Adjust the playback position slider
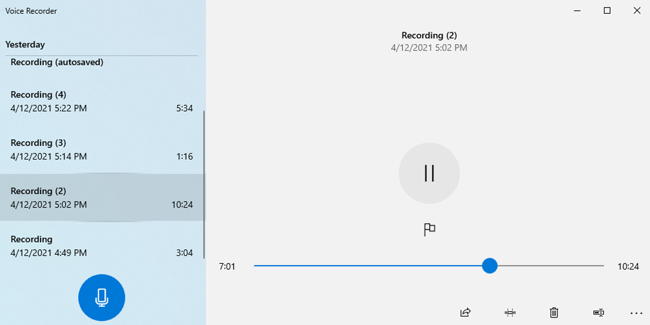This screenshot has height=325, width=650. point(490,266)
